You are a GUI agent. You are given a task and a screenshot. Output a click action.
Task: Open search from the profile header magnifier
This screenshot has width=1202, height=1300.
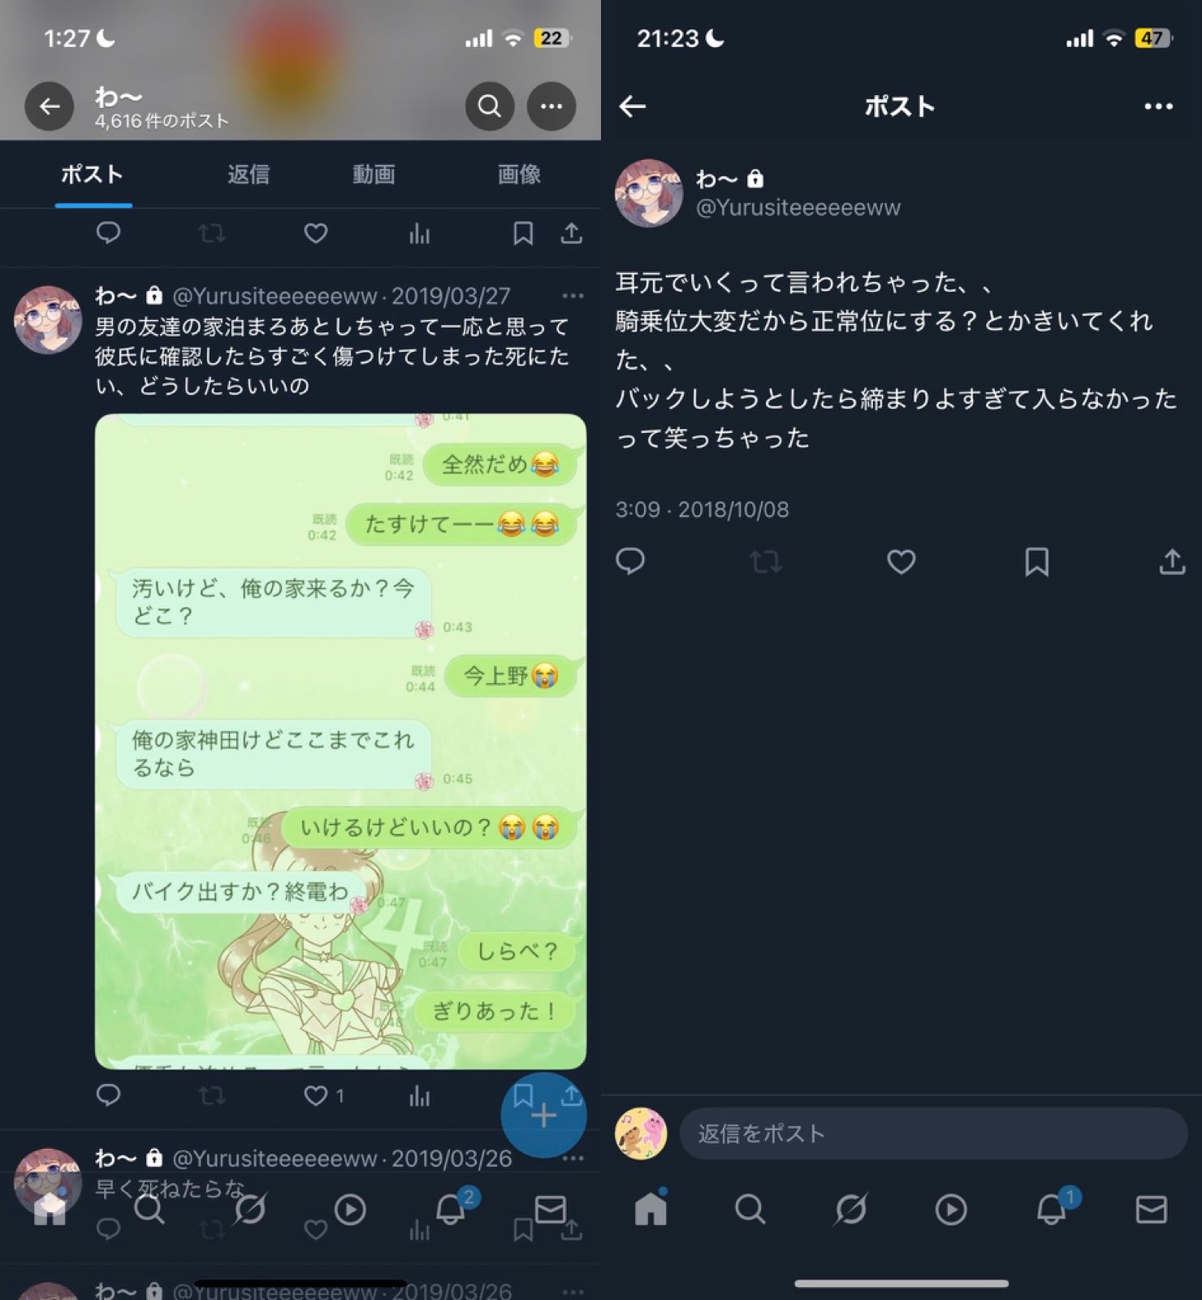coord(489,106)
